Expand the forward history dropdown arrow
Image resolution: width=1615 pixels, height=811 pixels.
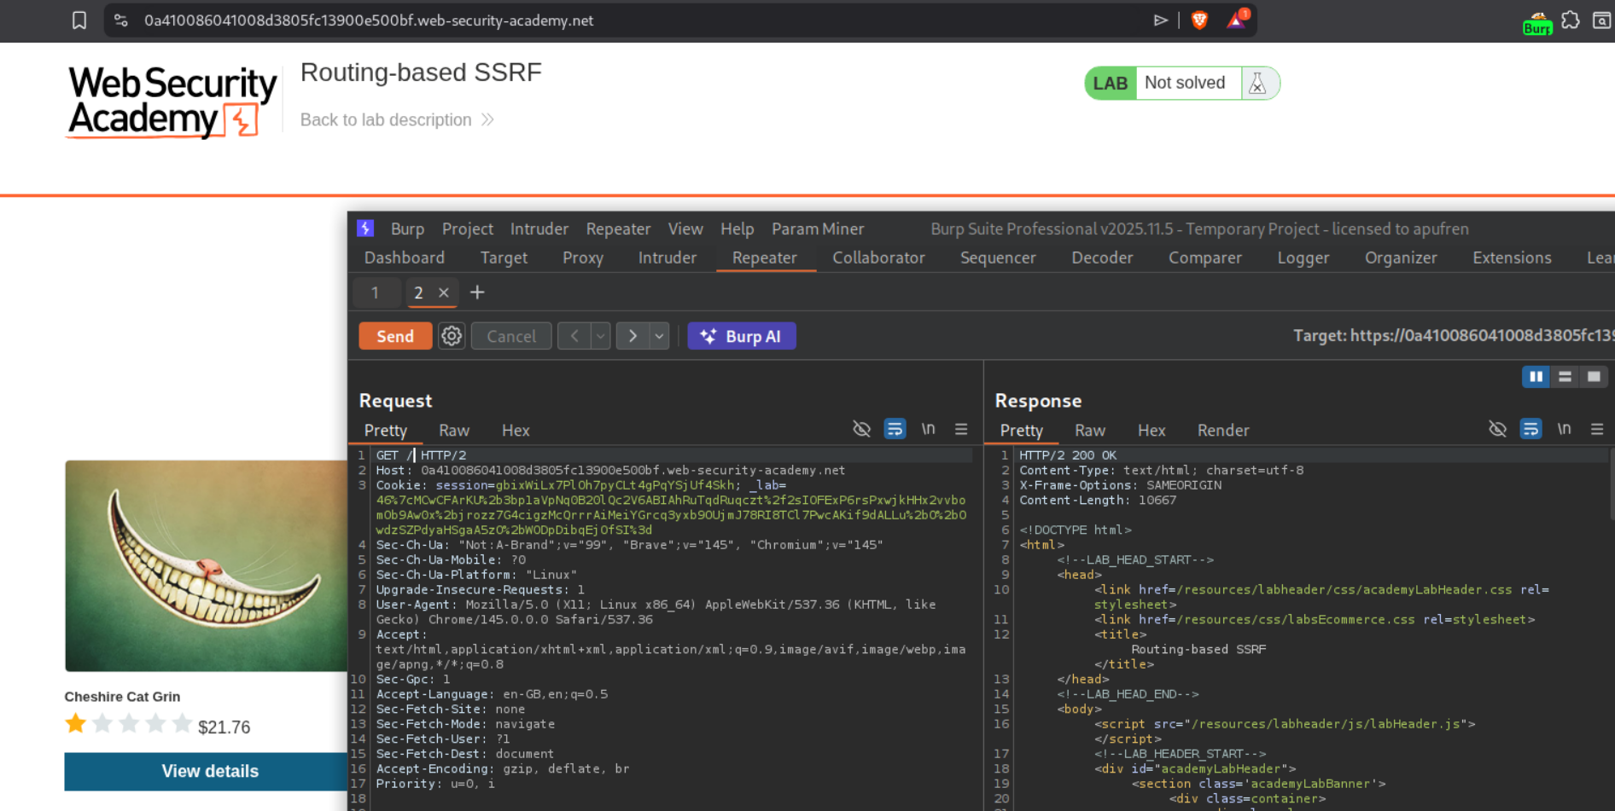(659, 336)
